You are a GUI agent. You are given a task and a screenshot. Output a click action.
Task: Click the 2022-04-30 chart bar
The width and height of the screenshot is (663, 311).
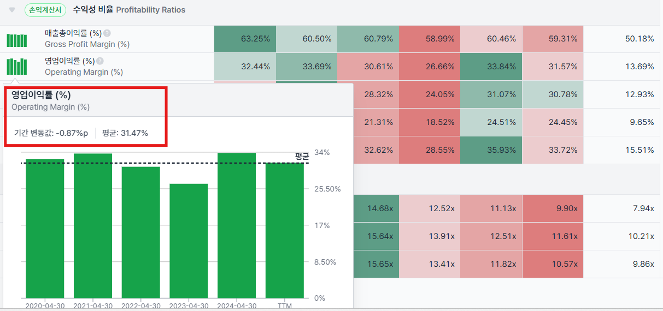pyautogui.click(x=141, y=233)
